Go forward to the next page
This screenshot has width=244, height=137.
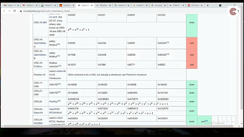click(9, 11)
